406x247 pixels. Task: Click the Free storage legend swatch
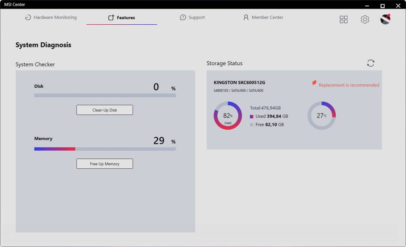tap(252, 125)
